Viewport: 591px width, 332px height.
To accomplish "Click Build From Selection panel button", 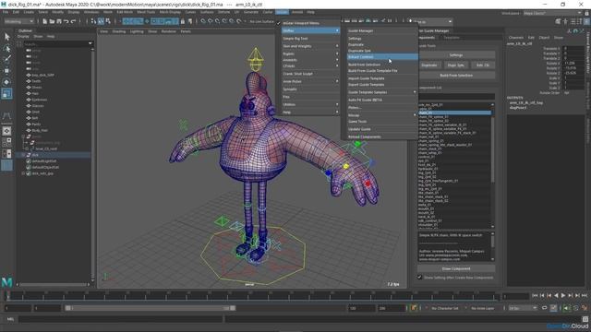I will tap(455, 76).
